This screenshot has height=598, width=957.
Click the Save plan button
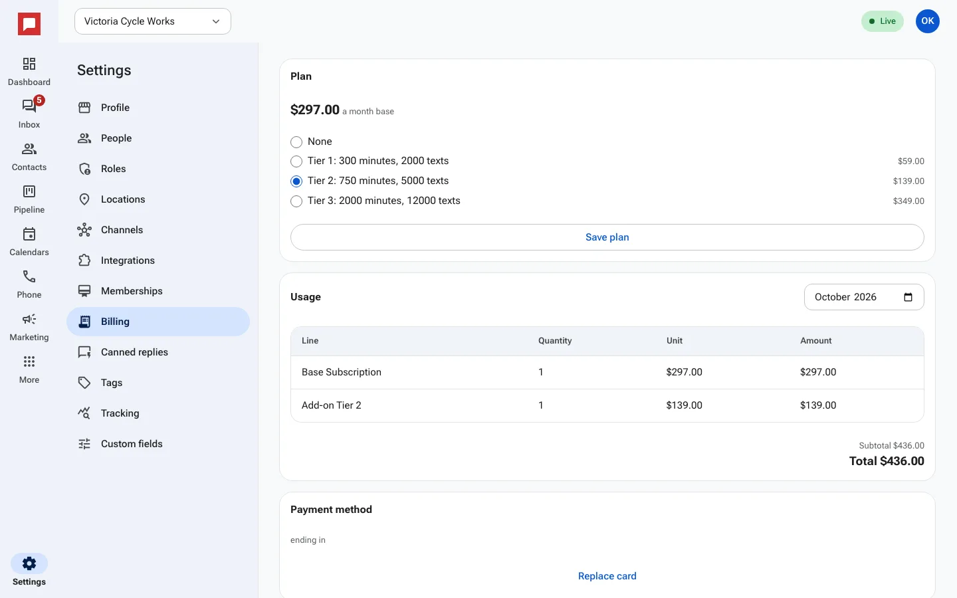point(607,237)
